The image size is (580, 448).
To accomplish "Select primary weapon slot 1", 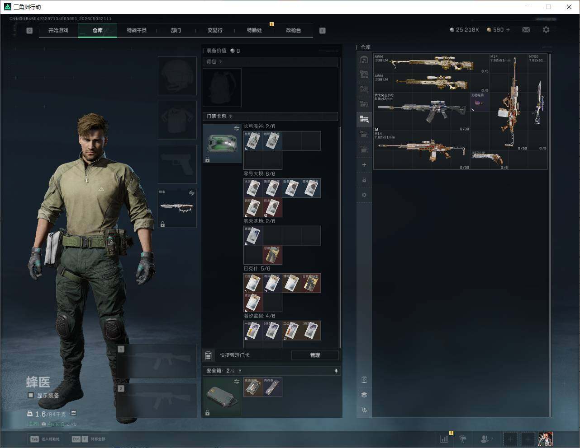I will 156,361.
